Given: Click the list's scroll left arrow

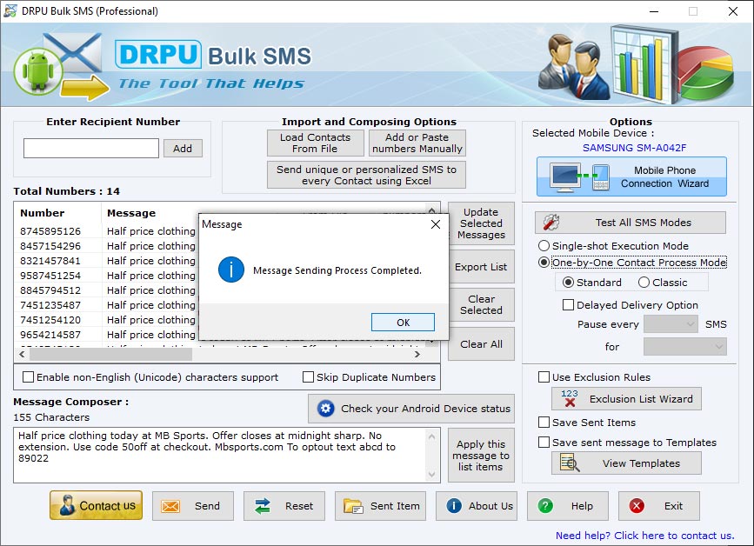Looking at the screenshot, I should click(22, 355).
